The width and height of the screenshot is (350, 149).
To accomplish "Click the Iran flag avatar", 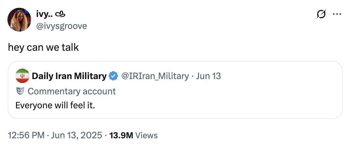I will click(22, 76).
